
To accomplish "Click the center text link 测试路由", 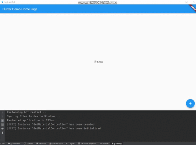I will (x=99, y=62).
